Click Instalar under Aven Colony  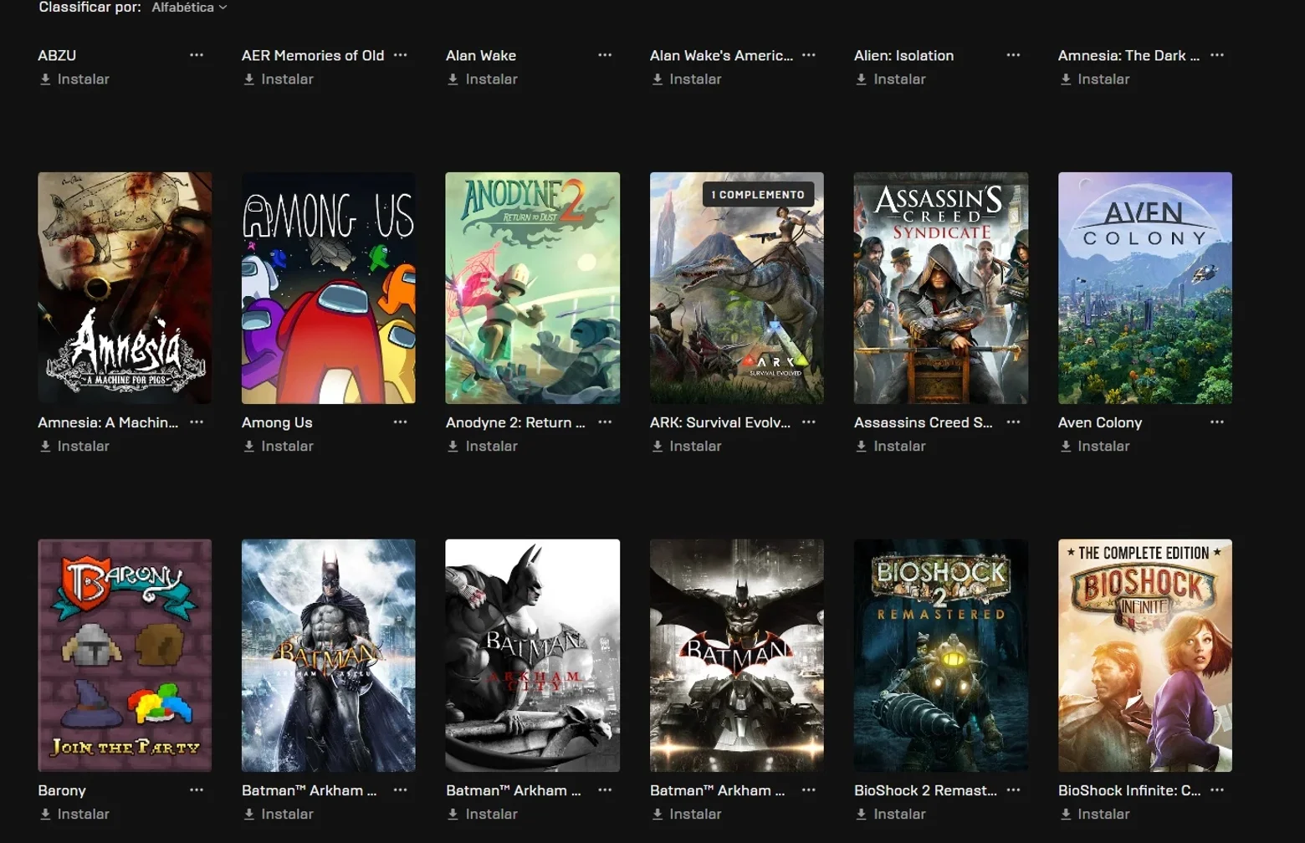point(1095,447)
